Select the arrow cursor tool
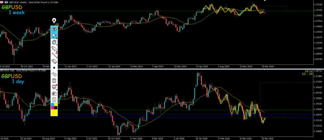The image size is (324, 140). click(x=54, y=36)
